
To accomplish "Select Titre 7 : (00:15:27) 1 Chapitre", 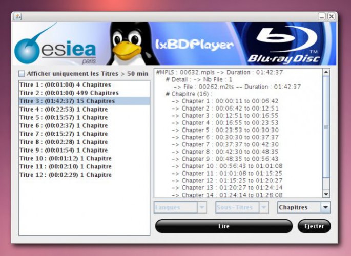I will tap(85, 134).
